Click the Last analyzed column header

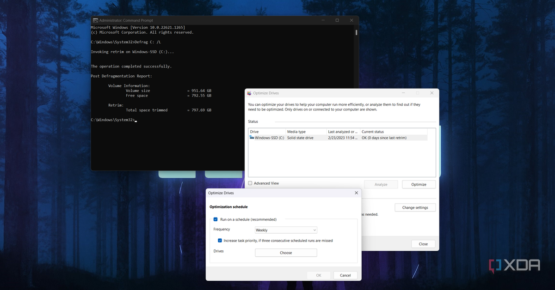coord(343,132)
